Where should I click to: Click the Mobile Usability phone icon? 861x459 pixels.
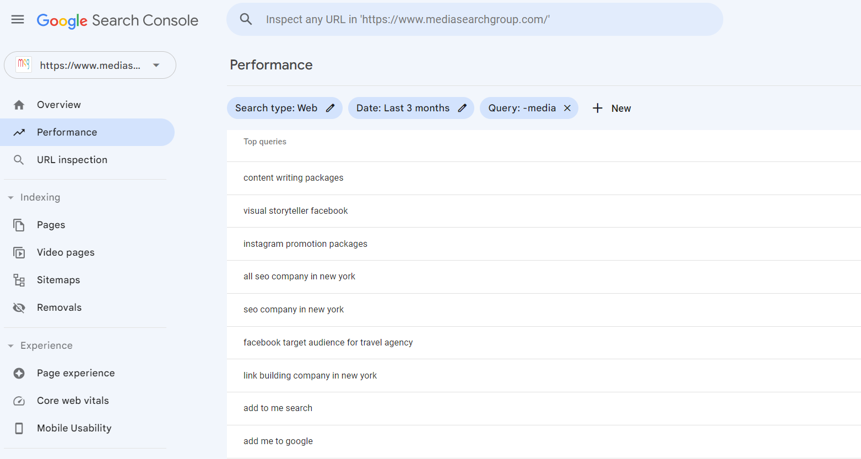point(19,428)
